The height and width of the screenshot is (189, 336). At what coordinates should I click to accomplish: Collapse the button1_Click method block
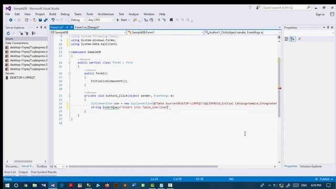70,96
